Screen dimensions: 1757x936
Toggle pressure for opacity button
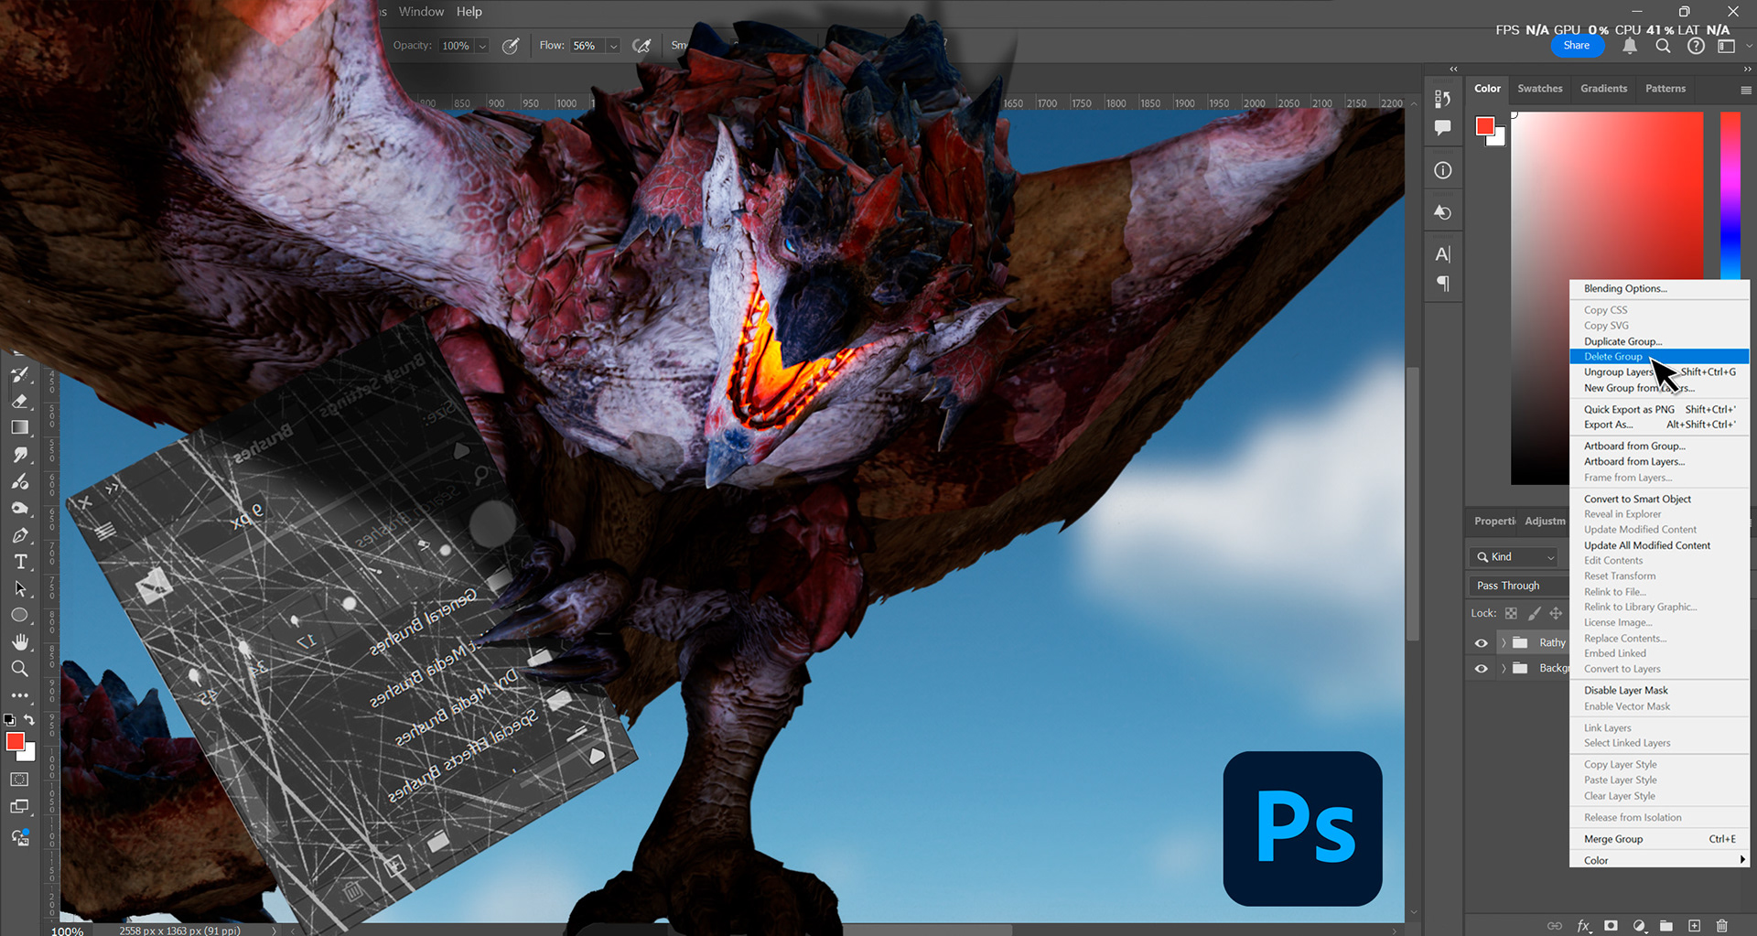click(x=511, y=46)
